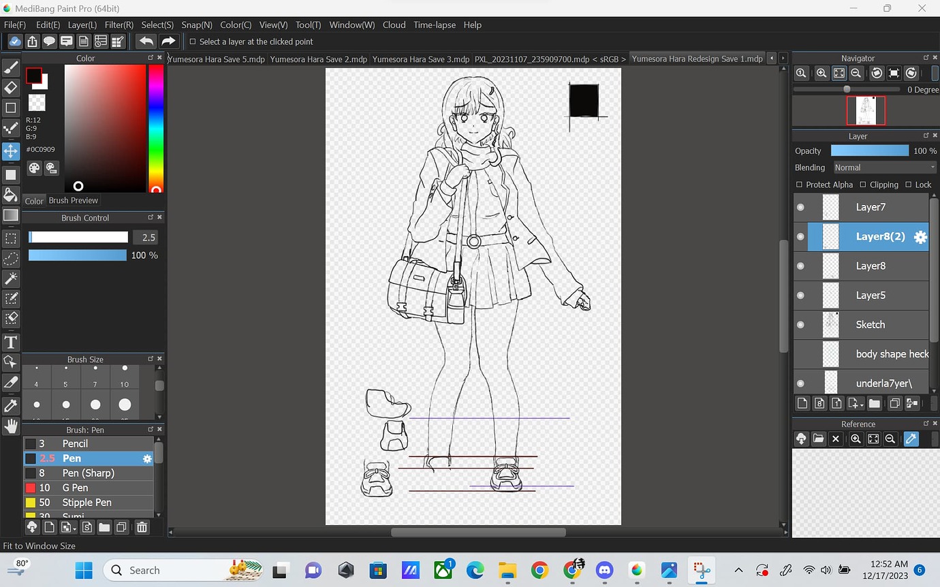Switch to the Hand tool

click(x=11, y=426)
